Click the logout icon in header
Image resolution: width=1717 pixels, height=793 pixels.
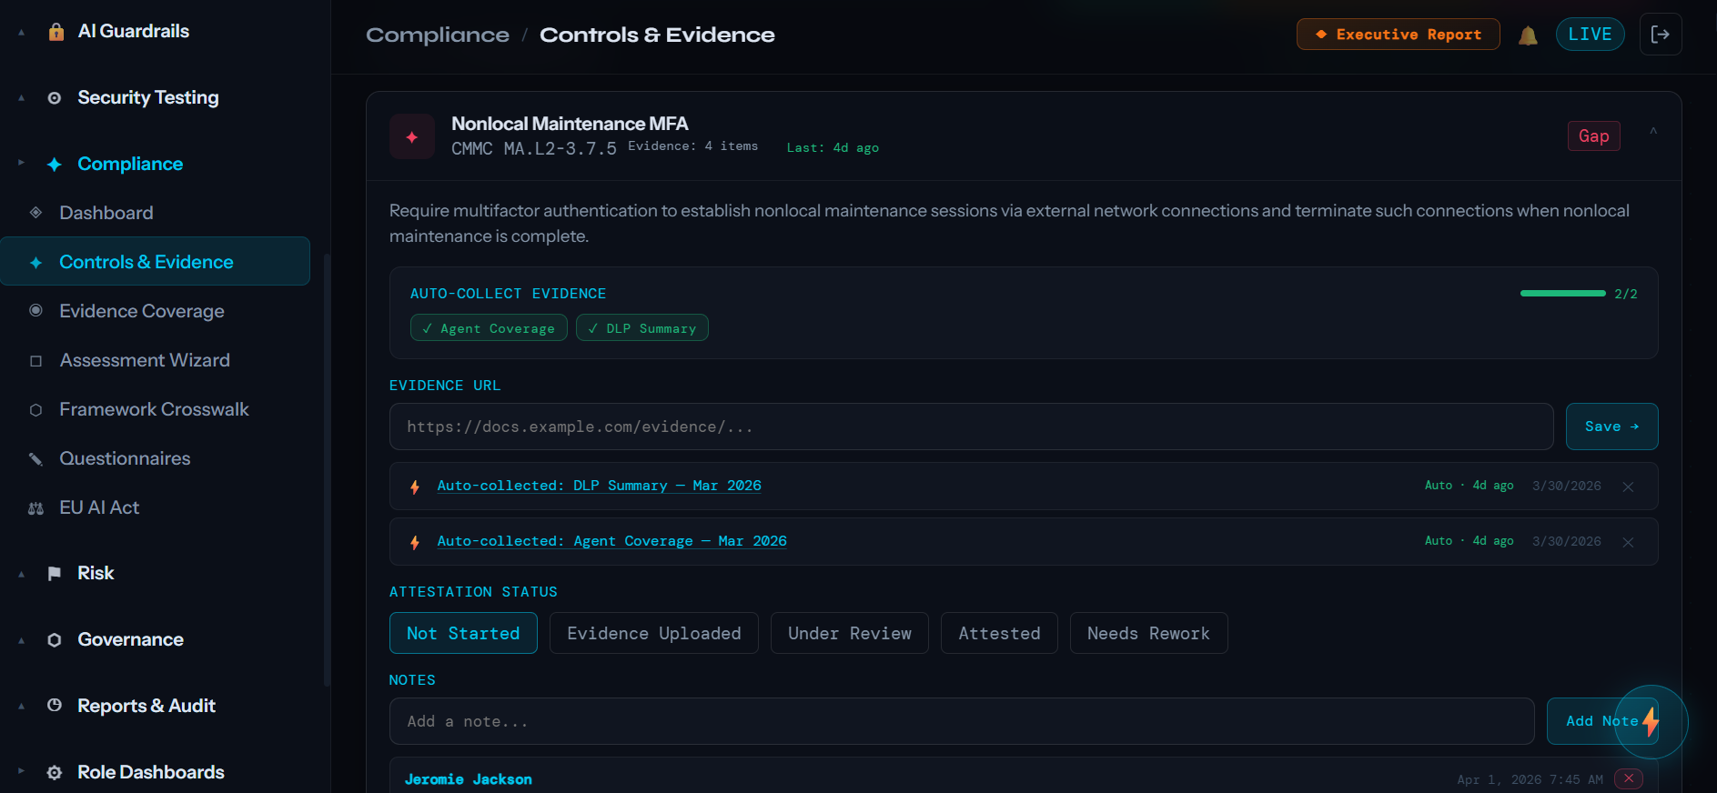pos(1661,35)
